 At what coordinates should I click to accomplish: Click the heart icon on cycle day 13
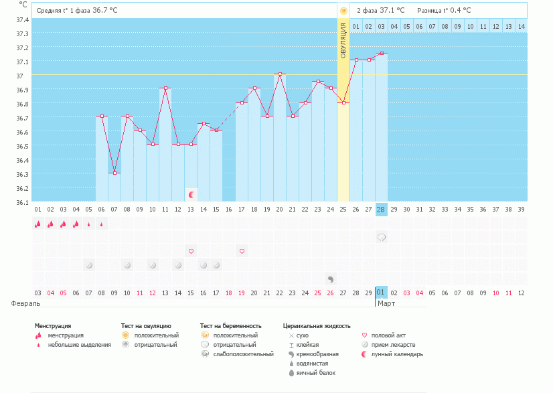[191, 251]
